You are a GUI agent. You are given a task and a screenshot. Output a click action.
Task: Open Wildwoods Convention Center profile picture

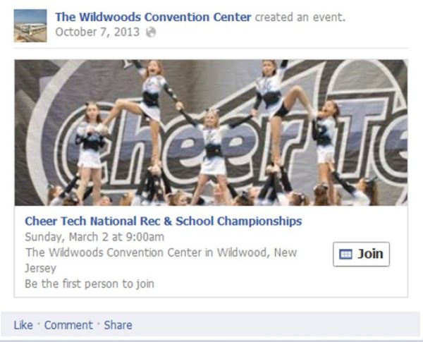pos(30,25)
